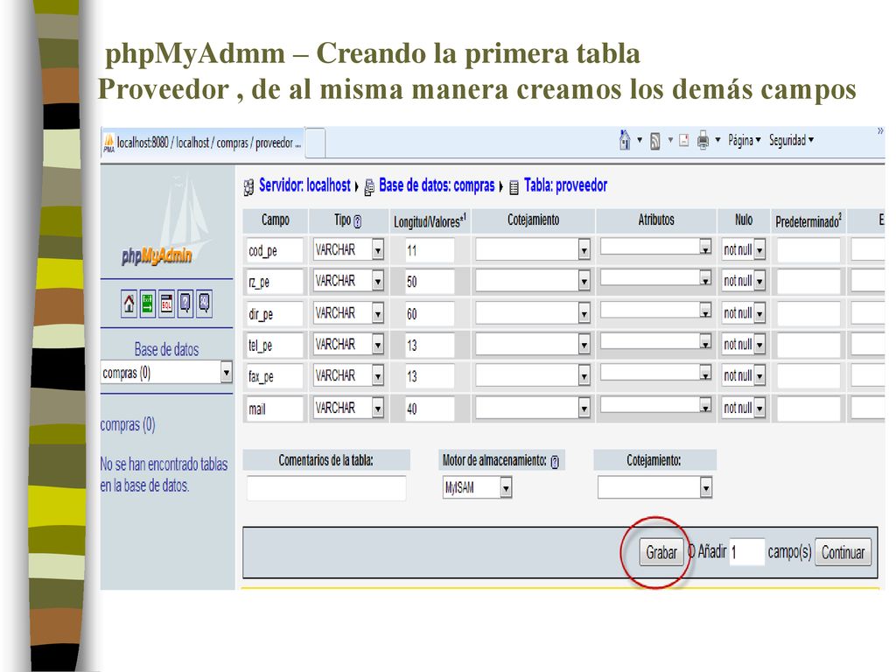Click the Predeterminado column header
Screen dimensions: 896x672
[808, 221]
